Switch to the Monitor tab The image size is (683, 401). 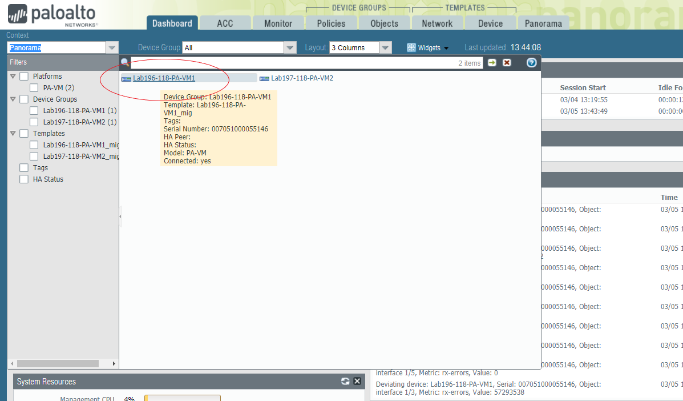(278, 23)
